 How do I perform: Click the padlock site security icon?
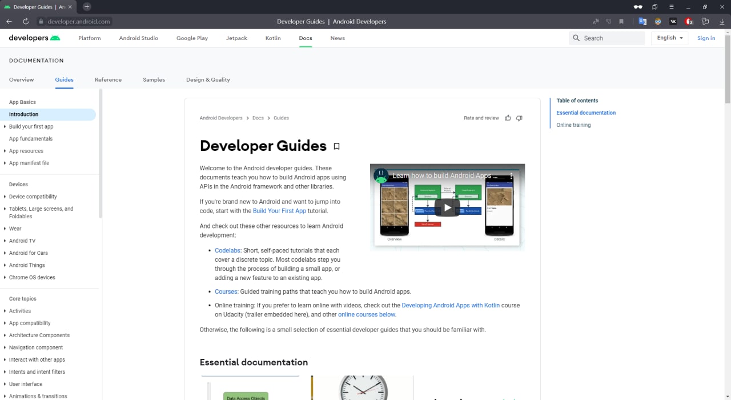(41, 21)
